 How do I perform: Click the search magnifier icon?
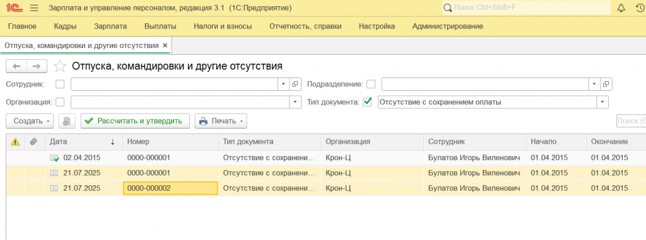pos(447,8)
